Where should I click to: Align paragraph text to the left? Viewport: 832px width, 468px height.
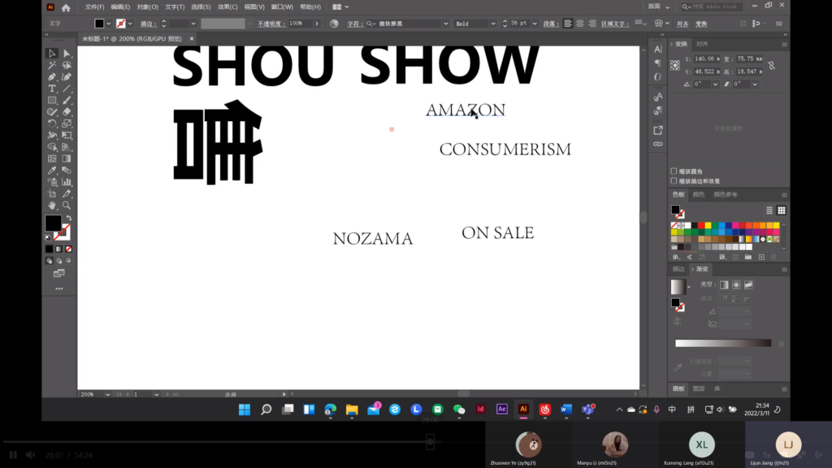(568, 24)
